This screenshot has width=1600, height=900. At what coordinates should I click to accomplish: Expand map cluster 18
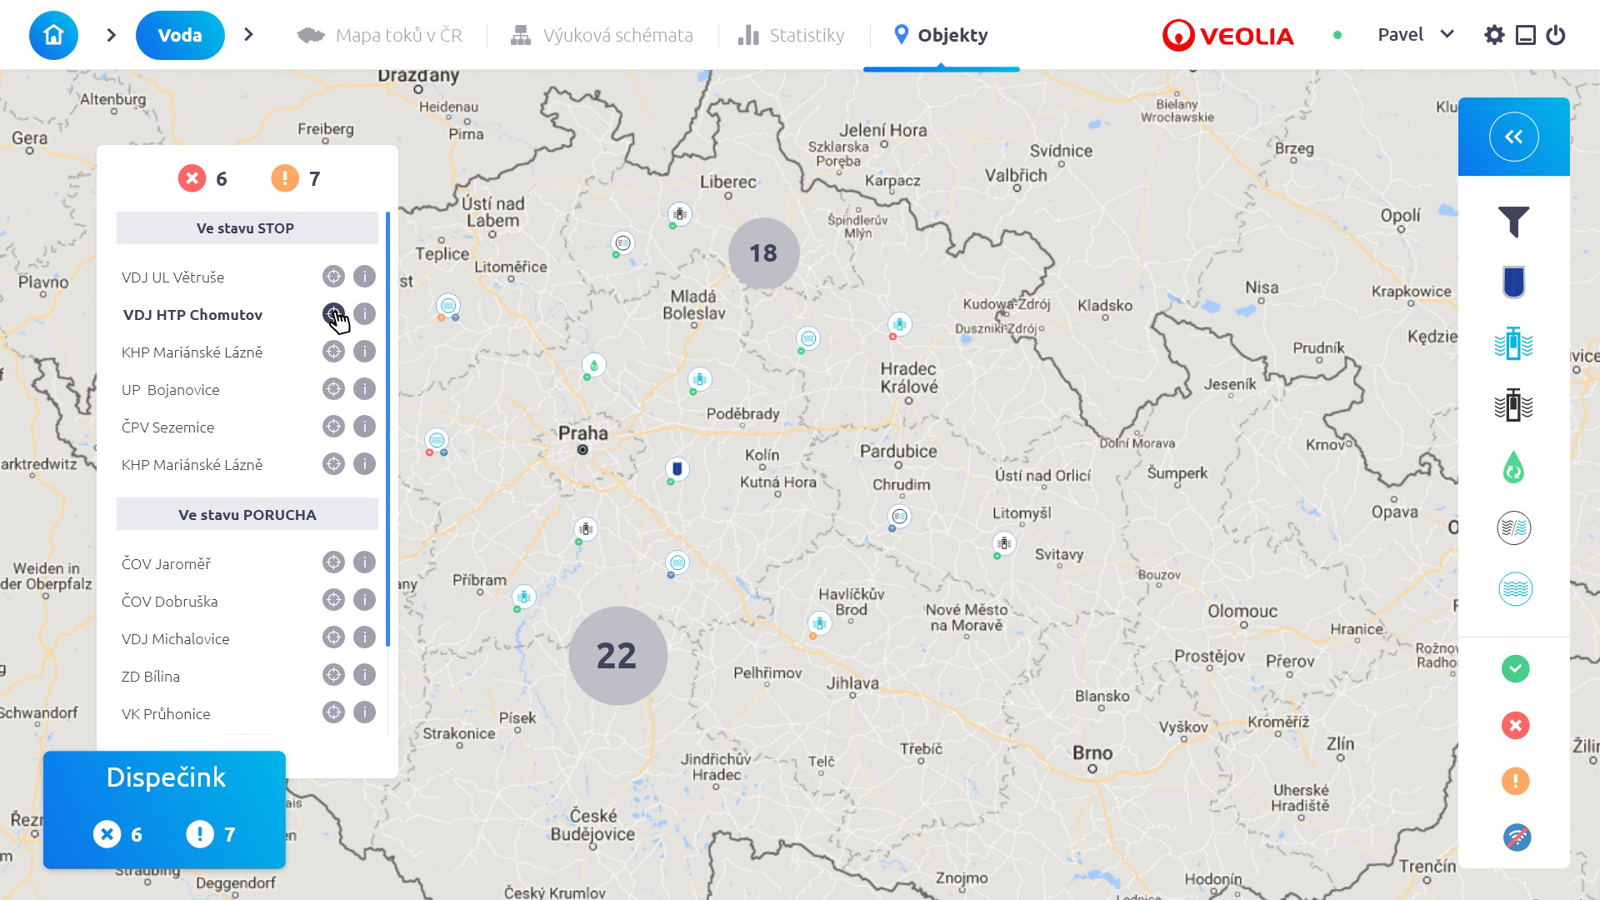point(763,253)
